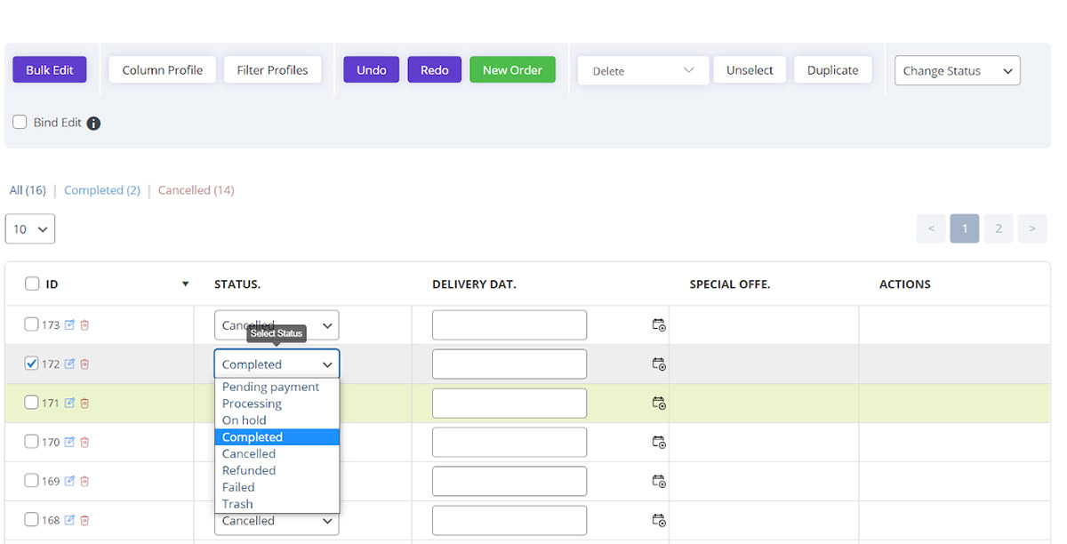
Task: Open the Delete bulk action dropdown
Action: (643, 71)
